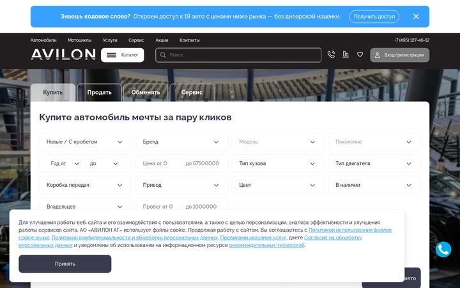Image resolution: width=460 pixels, height=288 pixels.
Task: Open the Поколение dropdown
Action: coord(374,142)
